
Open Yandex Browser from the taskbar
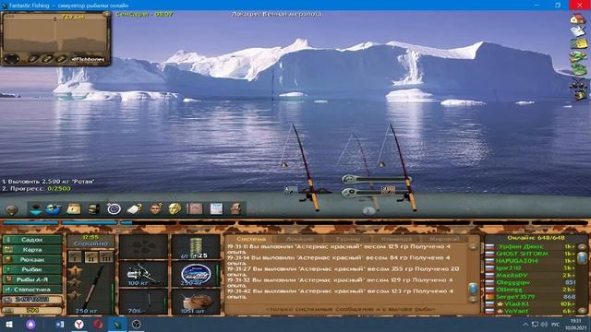tap(78, 324)
